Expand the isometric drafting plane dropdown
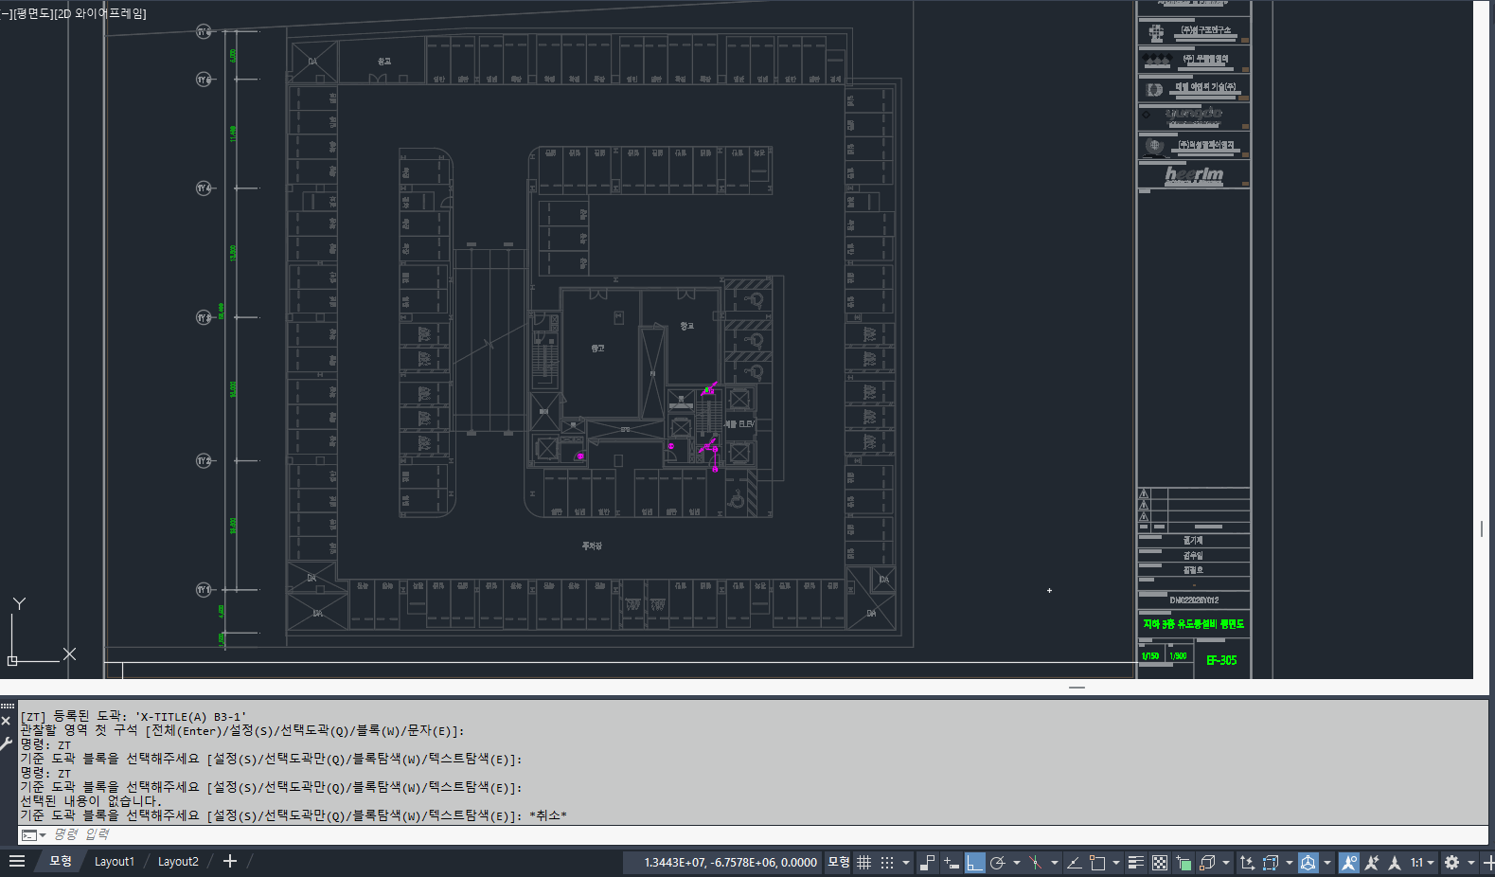 (x=1054, y=863)
